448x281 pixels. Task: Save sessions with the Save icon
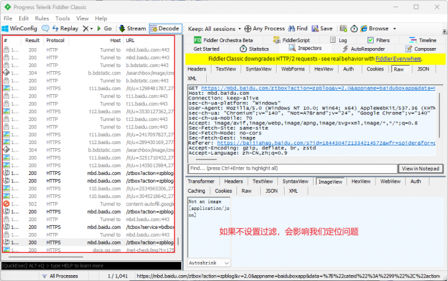tap(322, 29)
